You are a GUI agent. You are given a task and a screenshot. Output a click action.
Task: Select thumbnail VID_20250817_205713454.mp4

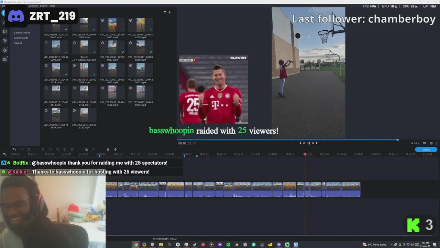point(56,115)
